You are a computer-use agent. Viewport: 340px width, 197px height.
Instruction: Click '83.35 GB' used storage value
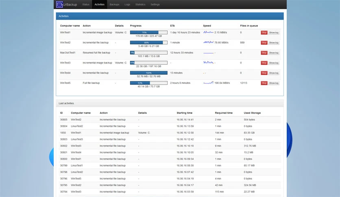249,133
